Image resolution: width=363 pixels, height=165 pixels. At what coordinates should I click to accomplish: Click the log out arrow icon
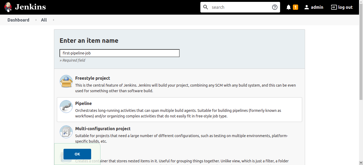tap(334, 7)
